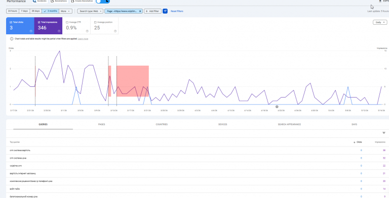Click the Add filter button

coord(153,11)
